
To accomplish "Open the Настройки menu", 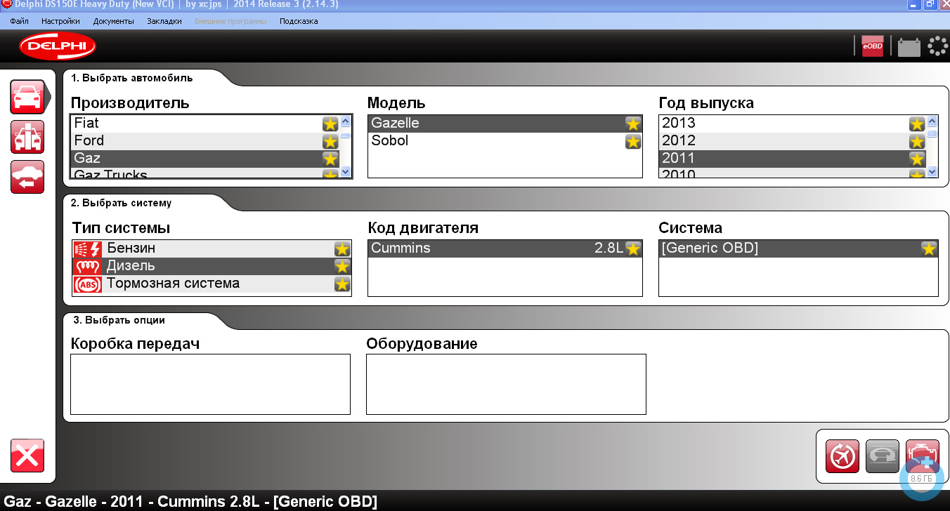I will click(60, 21).
